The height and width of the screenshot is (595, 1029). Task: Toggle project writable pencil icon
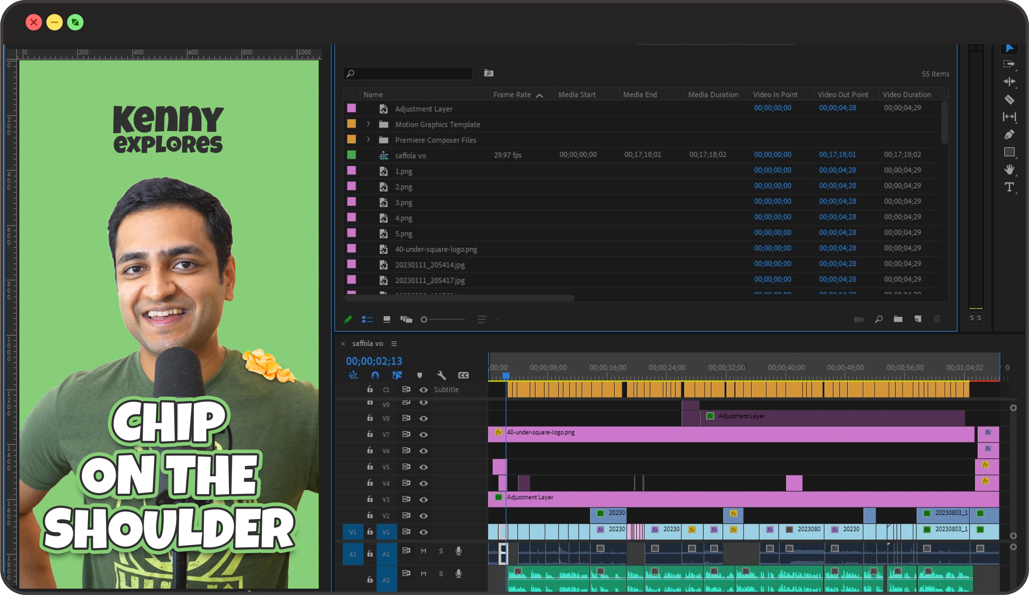[348, 319]
